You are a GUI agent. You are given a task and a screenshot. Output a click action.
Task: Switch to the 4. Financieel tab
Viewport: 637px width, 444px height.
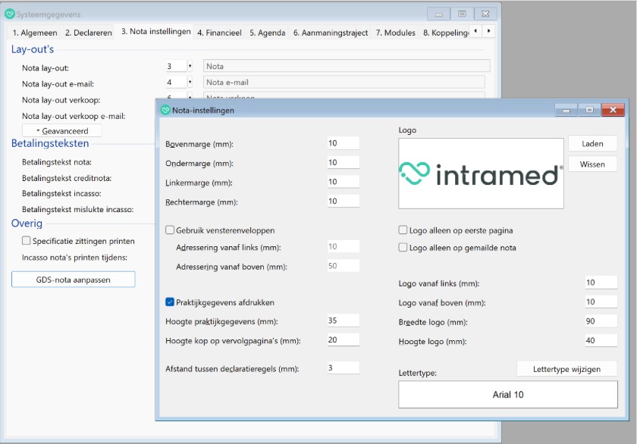pyautogui.click(x=219, y=33)
